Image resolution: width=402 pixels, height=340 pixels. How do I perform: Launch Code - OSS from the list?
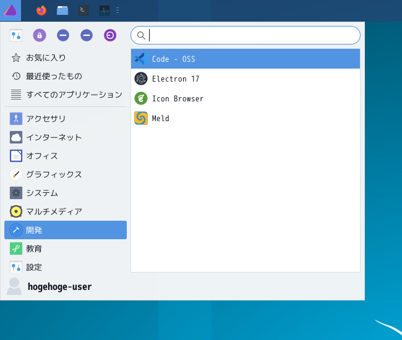246,59
